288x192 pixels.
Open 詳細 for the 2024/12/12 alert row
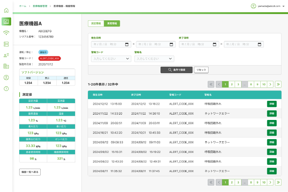(x=271, y=104)
